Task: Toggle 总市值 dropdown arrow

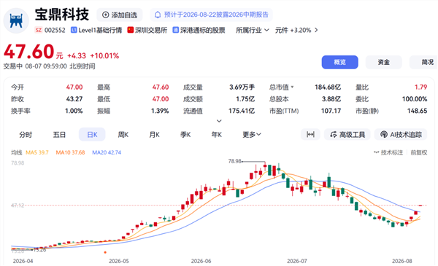Action: (x=293, y=87)
